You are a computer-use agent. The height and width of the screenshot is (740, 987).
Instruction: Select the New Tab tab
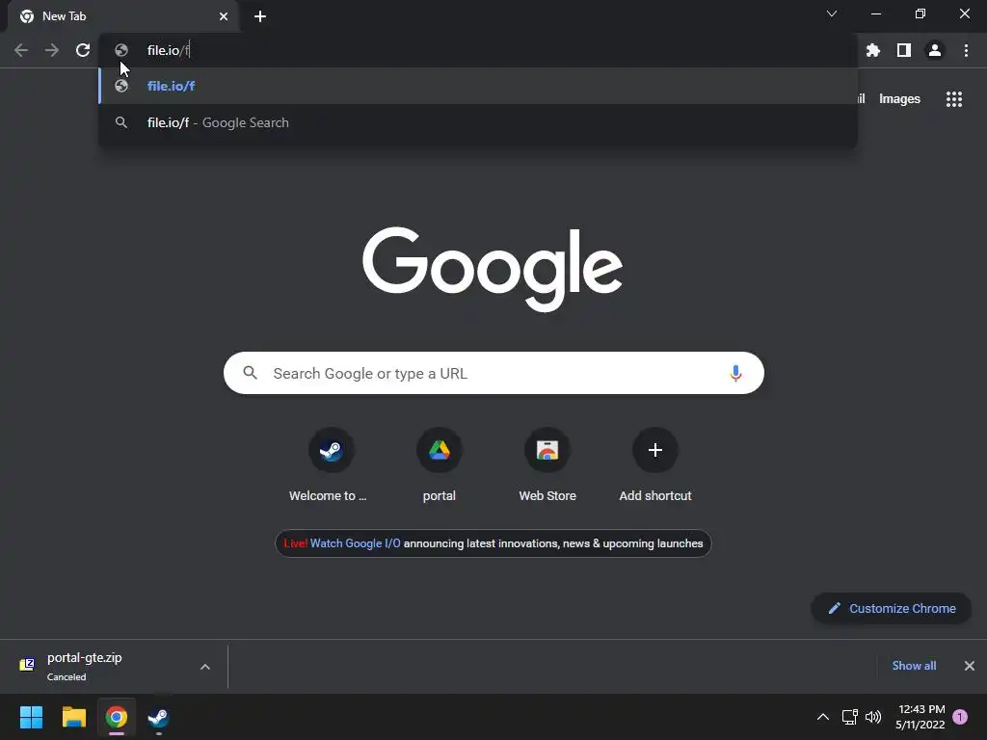point(122,16)
